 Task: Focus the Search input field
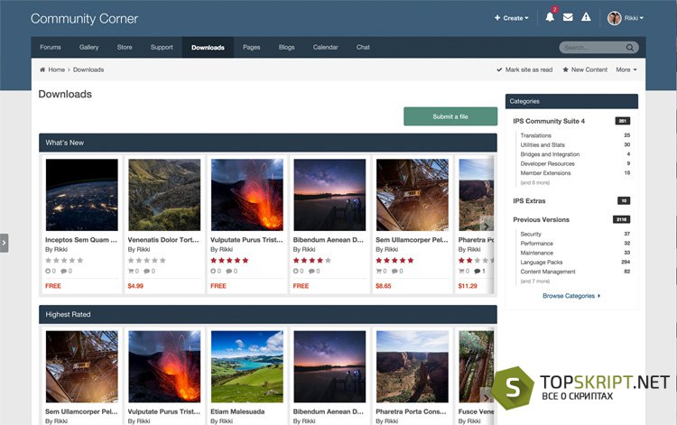pyautogui.click(x=594, y=48)
